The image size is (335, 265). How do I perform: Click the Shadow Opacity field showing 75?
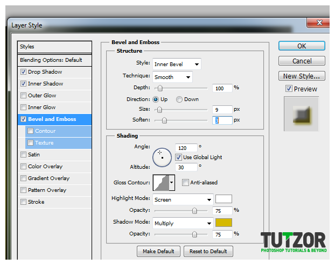[x=222, y=234]
